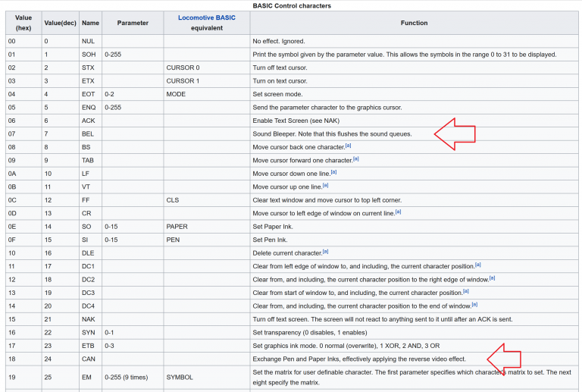
Task: Open footnote [a] on 'Move cursor up one line'
Action: (x=325, y=185)
